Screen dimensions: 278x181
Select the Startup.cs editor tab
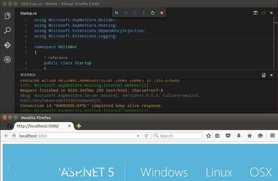(x=28, y=13)
